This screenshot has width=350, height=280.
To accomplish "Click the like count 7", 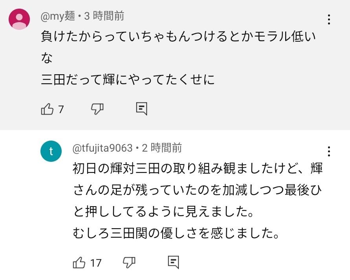I will 61,109.
